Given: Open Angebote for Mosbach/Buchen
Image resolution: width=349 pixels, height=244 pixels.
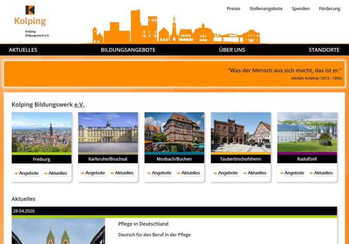Looking at the screenshot, I should [x=161, y=173].
